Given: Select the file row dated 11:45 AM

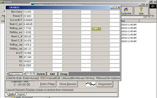Looking at the screenshot, I should pos(129,24).
